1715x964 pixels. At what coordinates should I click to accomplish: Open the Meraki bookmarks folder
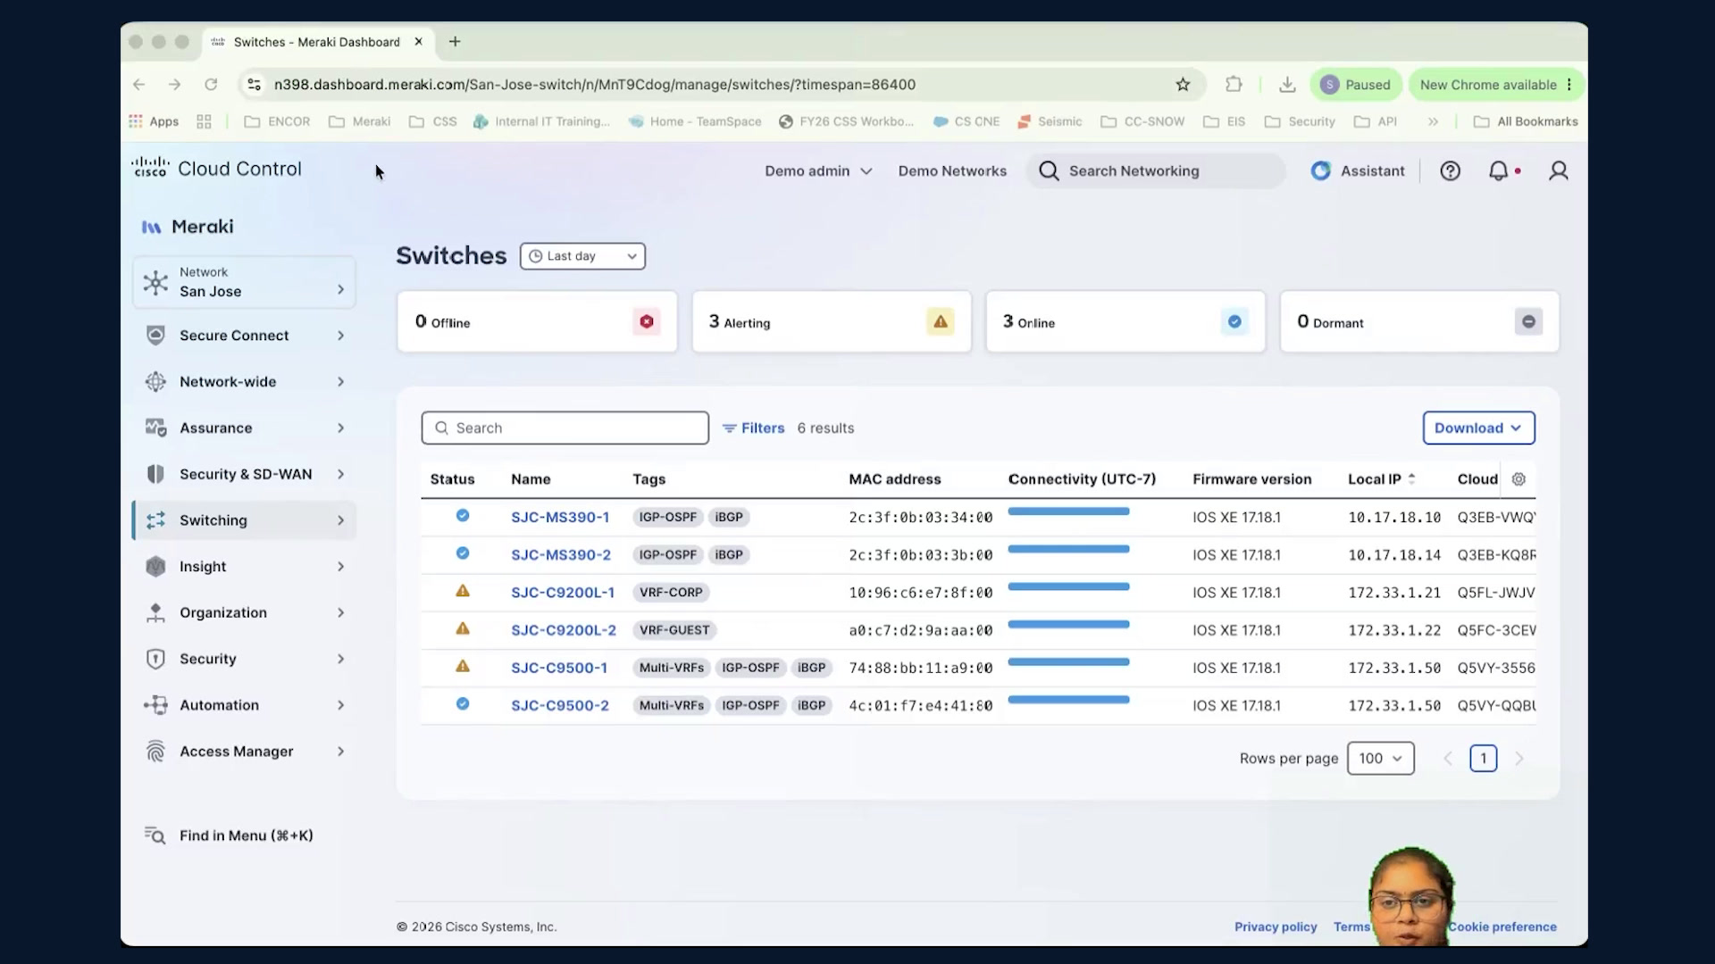click(360, 121)
